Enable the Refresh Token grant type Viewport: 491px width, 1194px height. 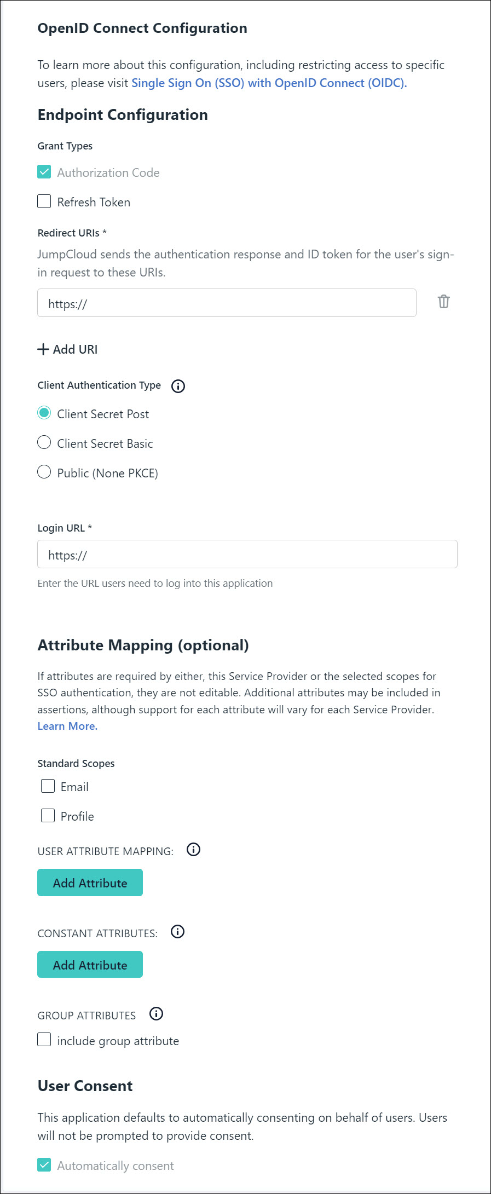(x=44, y=201)
